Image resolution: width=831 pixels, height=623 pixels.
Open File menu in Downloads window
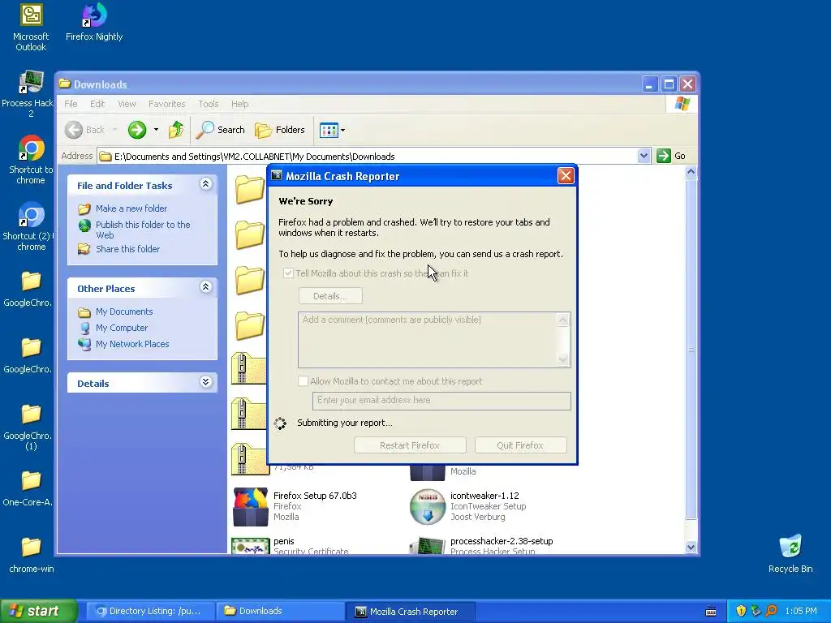(x=71, y=104)
